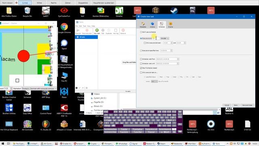Enable the "Schedule valid until" checkbox

click(141, 64)
